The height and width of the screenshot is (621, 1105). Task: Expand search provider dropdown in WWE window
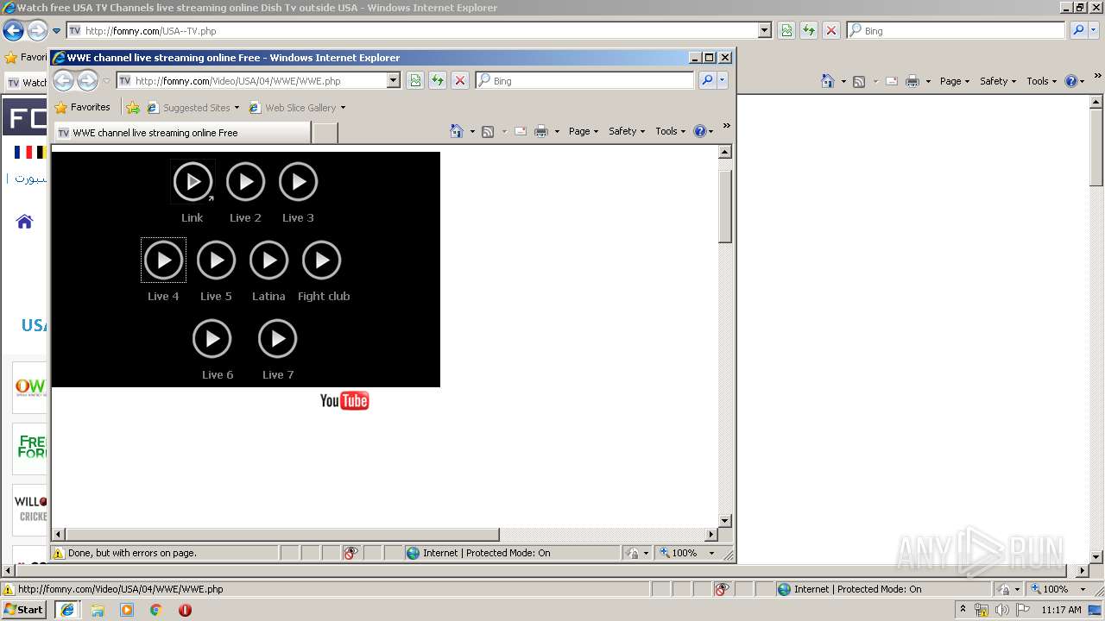tap(723, 80)
